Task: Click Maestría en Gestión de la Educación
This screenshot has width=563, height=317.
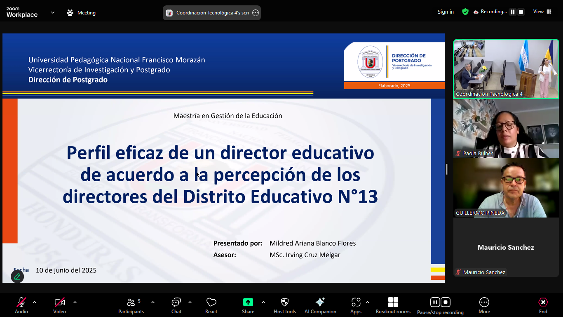Action: (x=228, y=116)
